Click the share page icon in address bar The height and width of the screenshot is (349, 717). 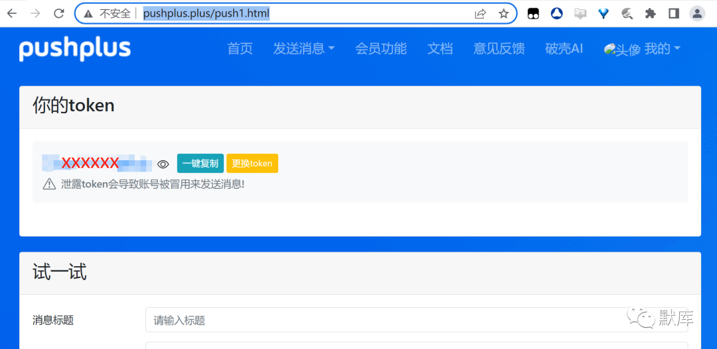click(480, 14)
